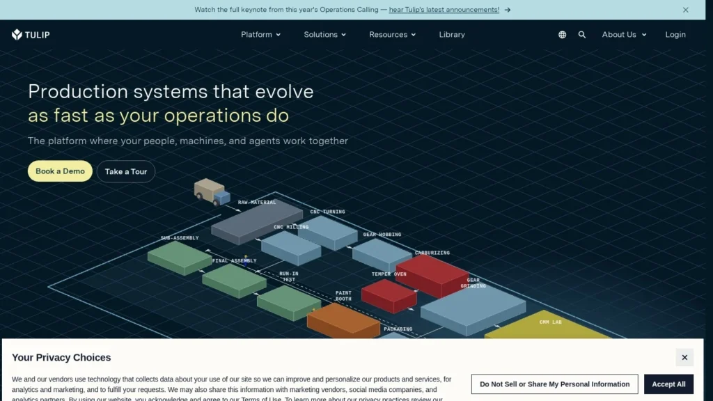
Task: Expand the About Us menu
Action: [624, 35]
